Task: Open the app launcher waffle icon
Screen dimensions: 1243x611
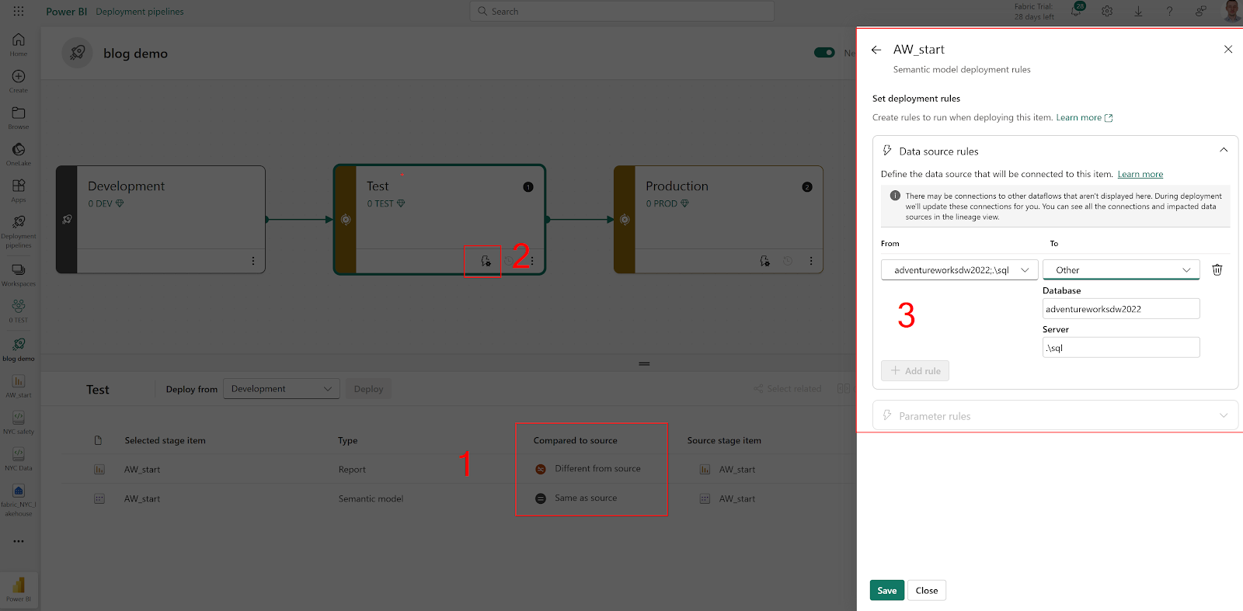Action: tap(19, 12)
